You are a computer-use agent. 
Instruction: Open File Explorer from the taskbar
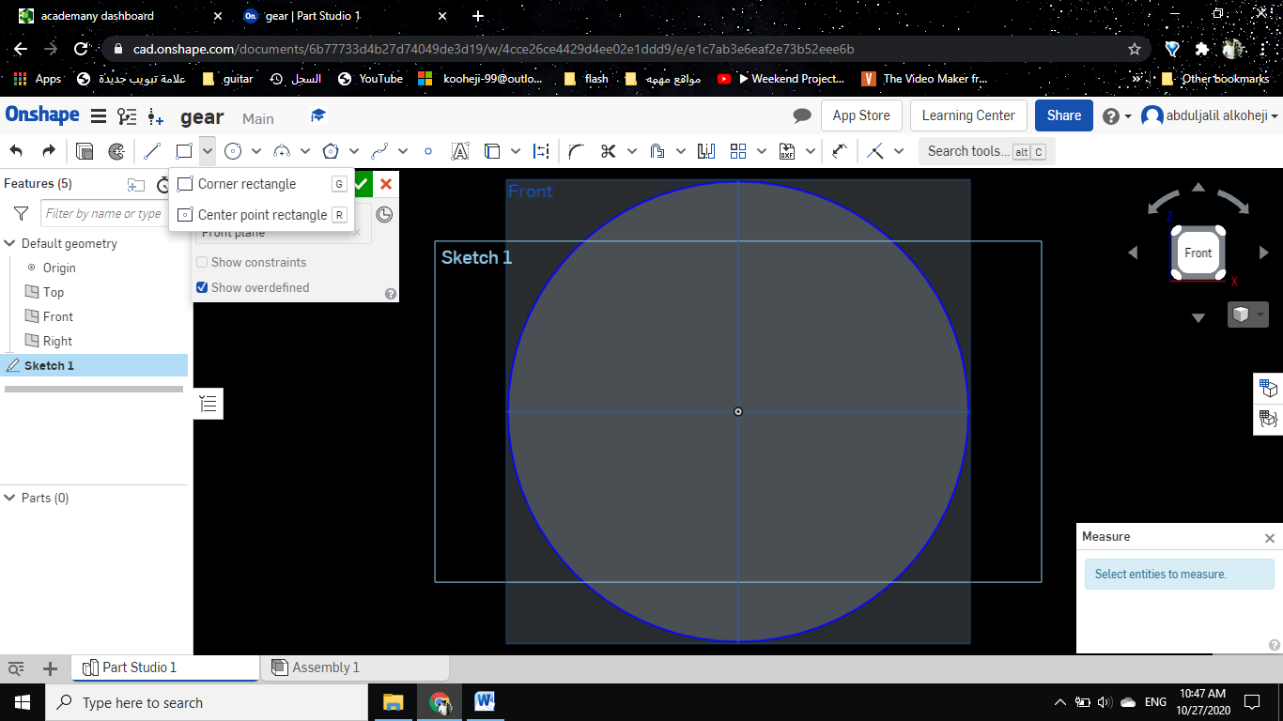pyautogui.click(x=393, y=702)
